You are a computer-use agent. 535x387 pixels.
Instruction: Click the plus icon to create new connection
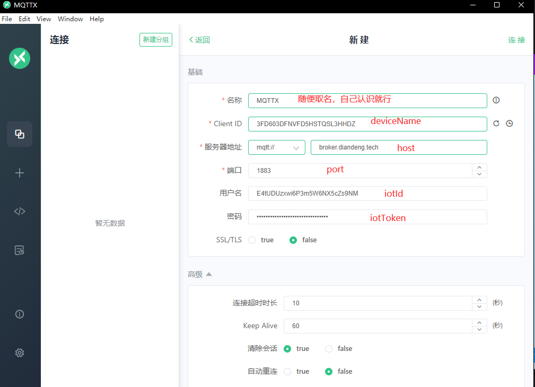pos(20,172)
